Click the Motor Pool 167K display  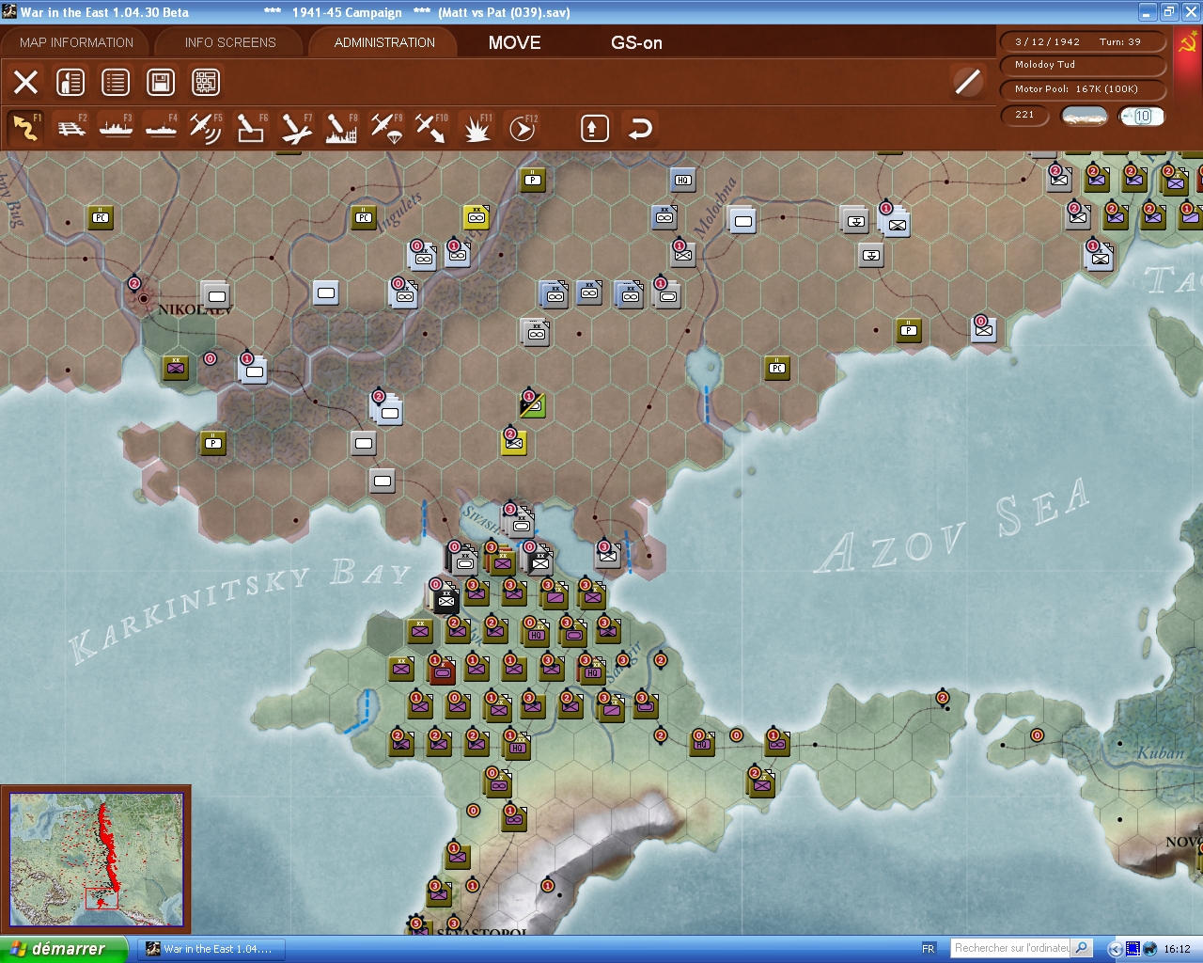pyautogui.click(x=1084, y=89)
